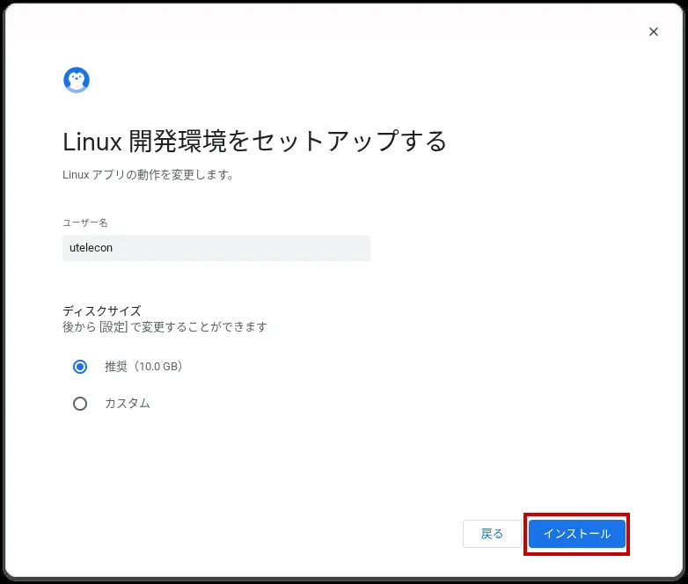The width and height of the screenshot is (688, 584).
Task: Click the 推奨 option label text
Action: coord(116,367)
